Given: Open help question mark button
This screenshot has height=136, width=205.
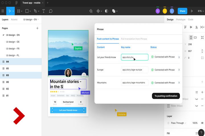Looking at the screenshot, I should tap(201, 133).
